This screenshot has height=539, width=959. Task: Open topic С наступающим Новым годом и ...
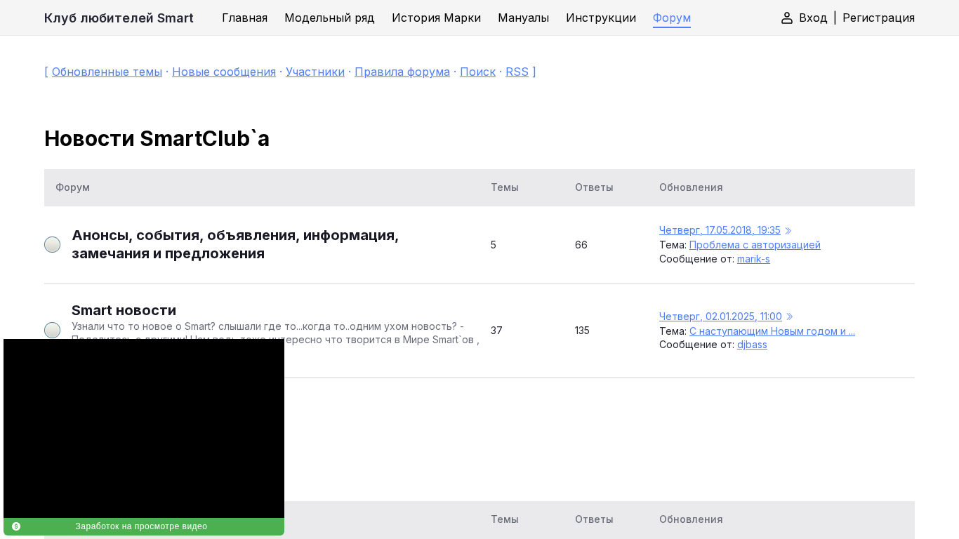772,331
